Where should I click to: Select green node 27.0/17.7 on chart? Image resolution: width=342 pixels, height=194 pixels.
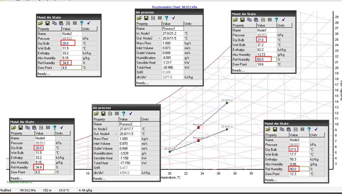(x=227, y=129)
